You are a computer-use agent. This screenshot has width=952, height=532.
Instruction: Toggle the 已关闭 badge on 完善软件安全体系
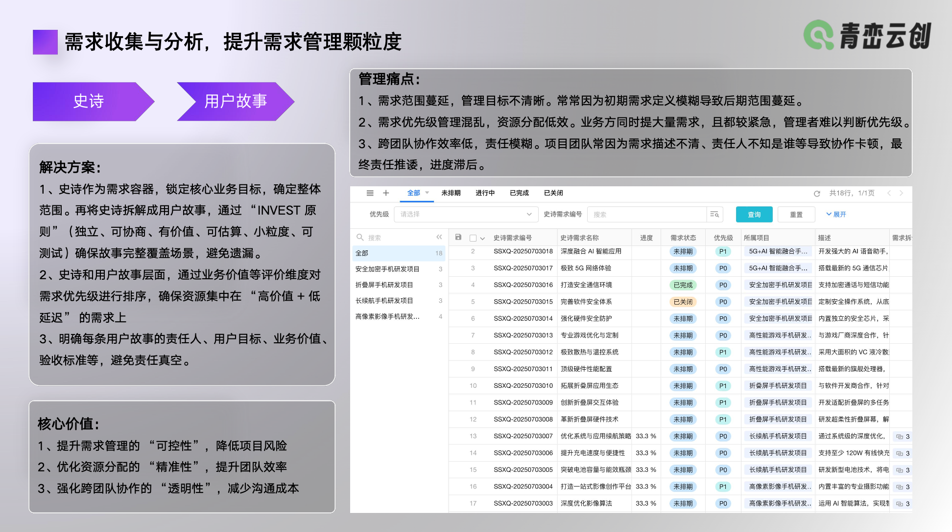[683, 302]
